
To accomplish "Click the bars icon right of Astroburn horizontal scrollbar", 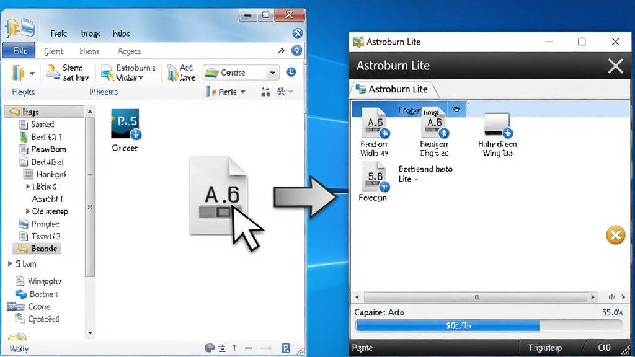I will (611, 297).
